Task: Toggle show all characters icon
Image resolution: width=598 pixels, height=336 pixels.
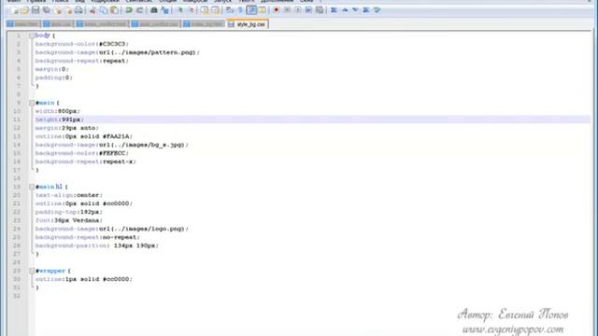Action: click(240, 10)
